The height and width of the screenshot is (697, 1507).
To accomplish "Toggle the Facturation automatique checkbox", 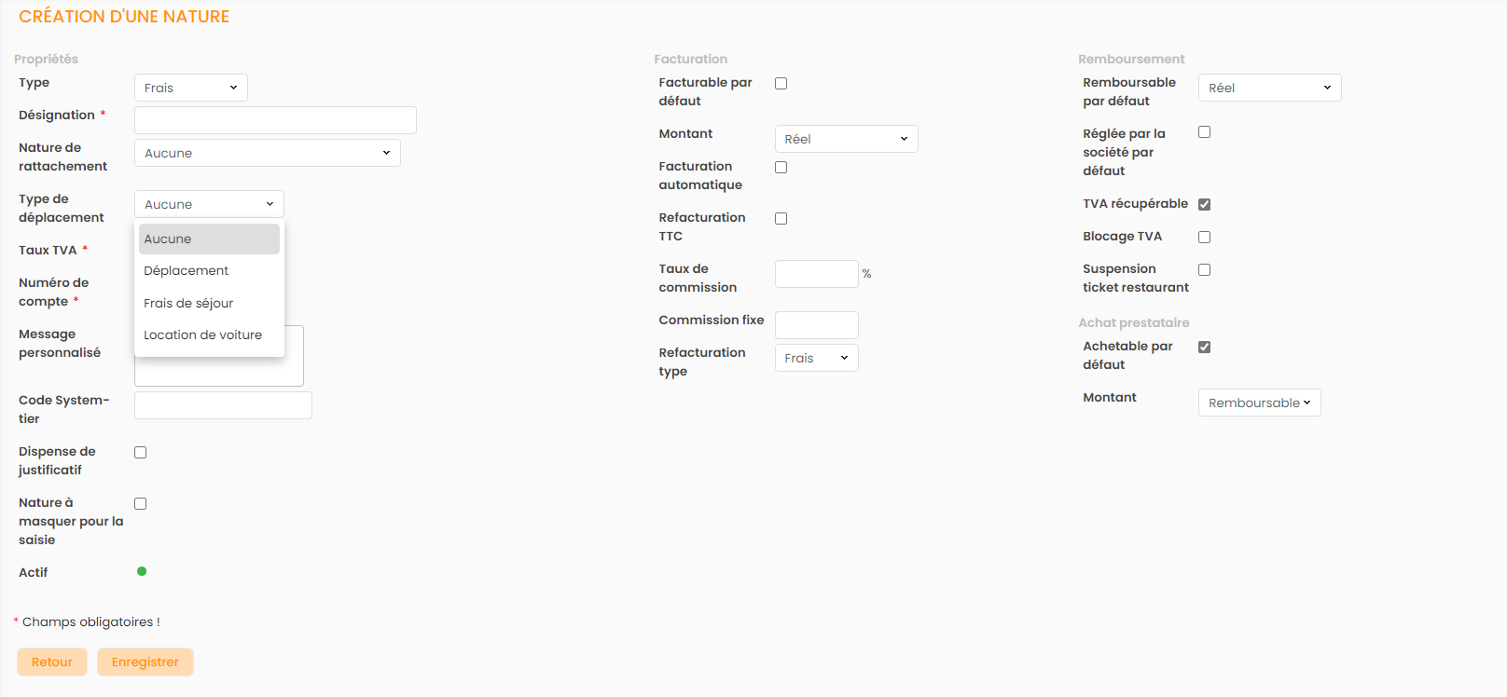I will tap(781, 167).
